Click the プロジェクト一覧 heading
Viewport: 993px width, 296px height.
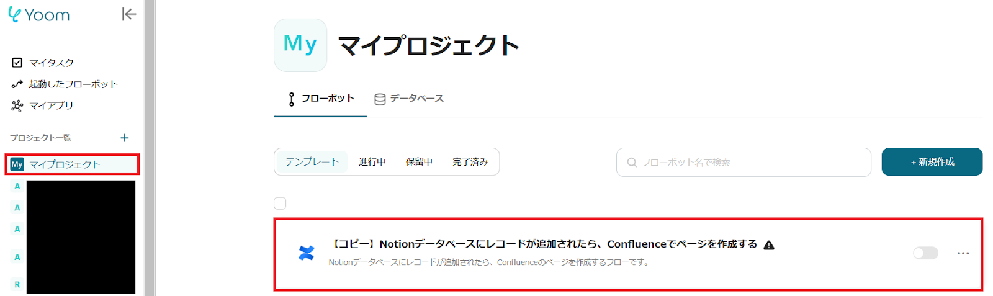[40, 138]
